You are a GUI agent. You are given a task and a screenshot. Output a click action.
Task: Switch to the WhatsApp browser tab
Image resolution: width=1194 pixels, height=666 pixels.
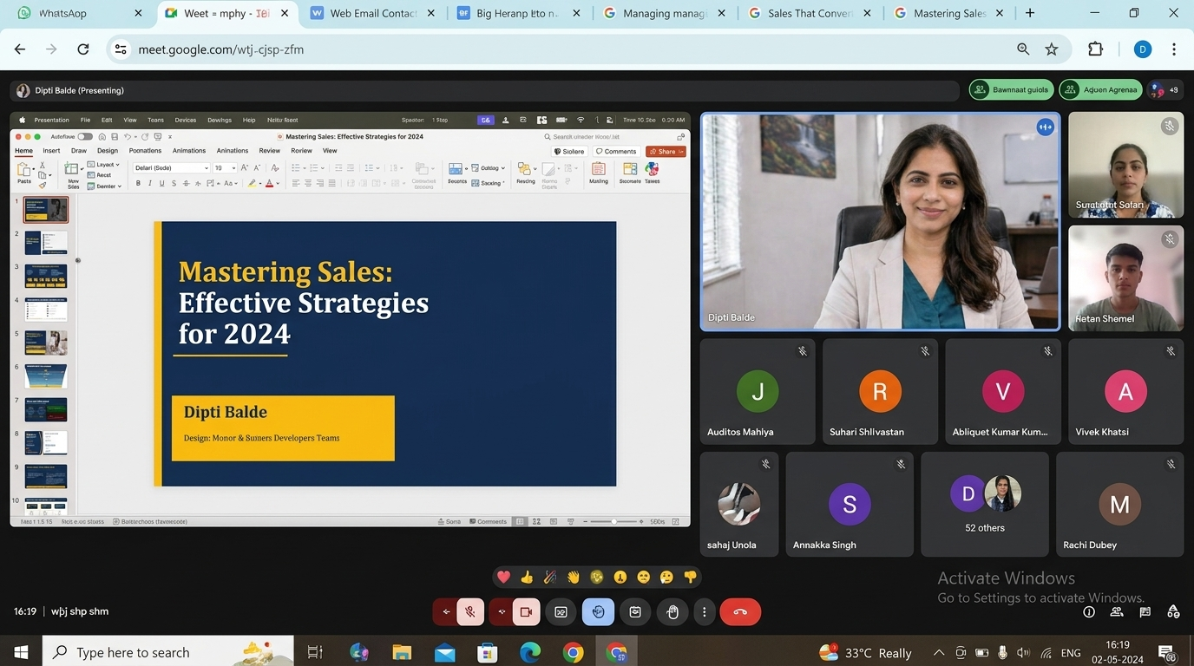[x=78, y=13]
